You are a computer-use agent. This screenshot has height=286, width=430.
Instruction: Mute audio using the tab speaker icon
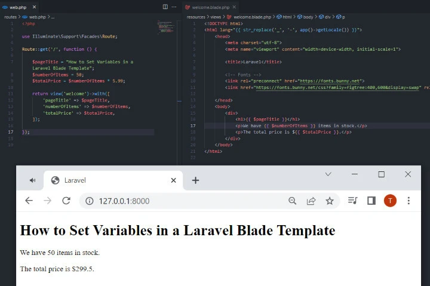(32, 180)
